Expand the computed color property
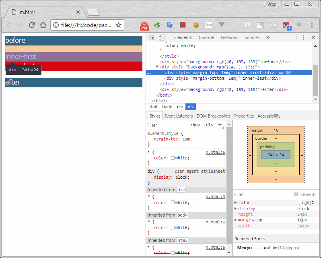Screen dimensions: 321x258 coord(236,202)
